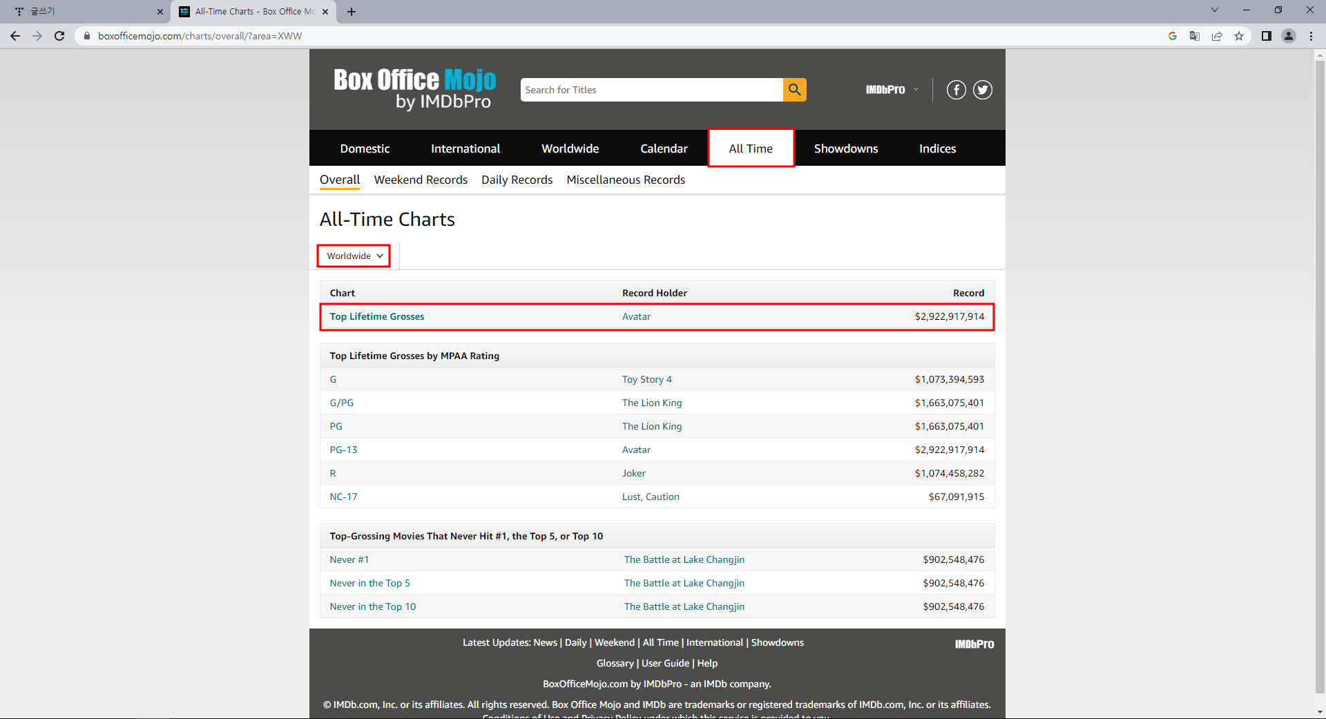
Task: Close the first browser tab
Action: click(160, 12)
